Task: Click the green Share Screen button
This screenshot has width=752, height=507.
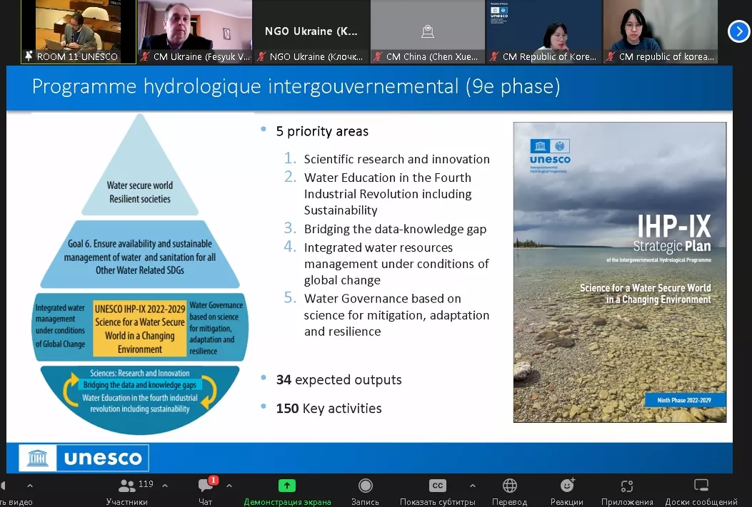Action: point(286,491)
